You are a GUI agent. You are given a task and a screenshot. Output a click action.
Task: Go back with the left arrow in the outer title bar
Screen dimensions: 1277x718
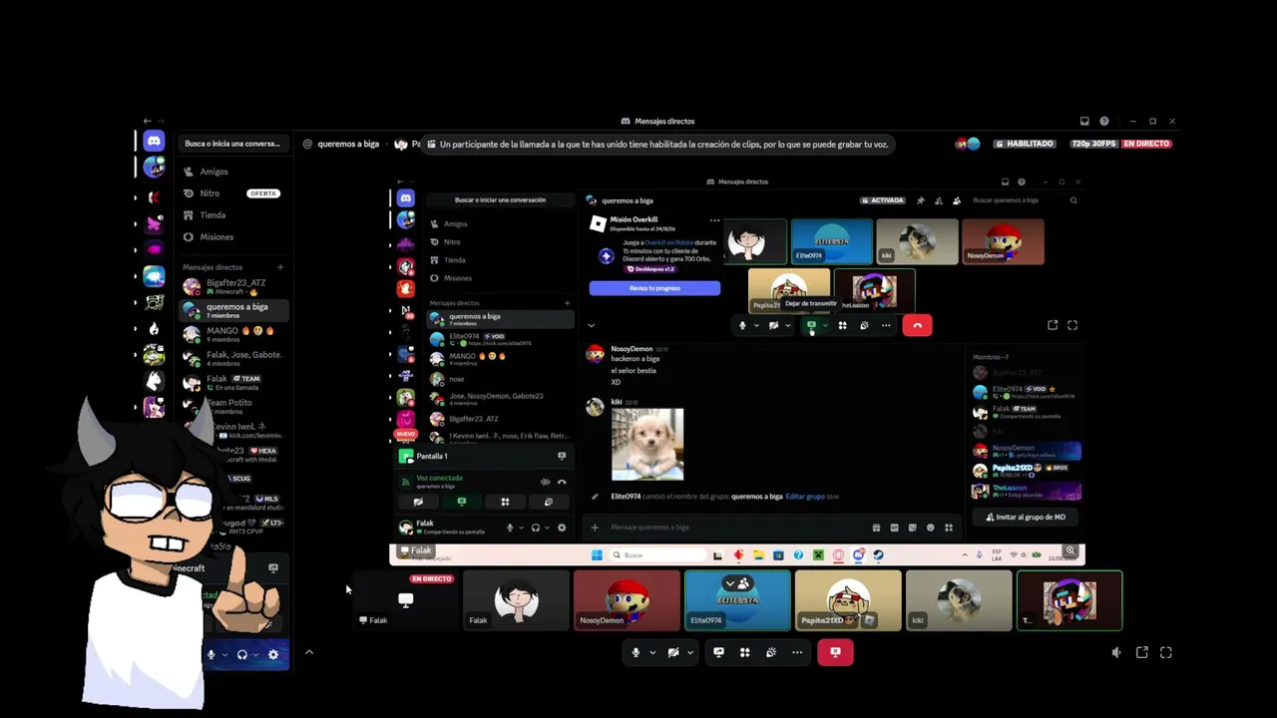tap(148, 122)
